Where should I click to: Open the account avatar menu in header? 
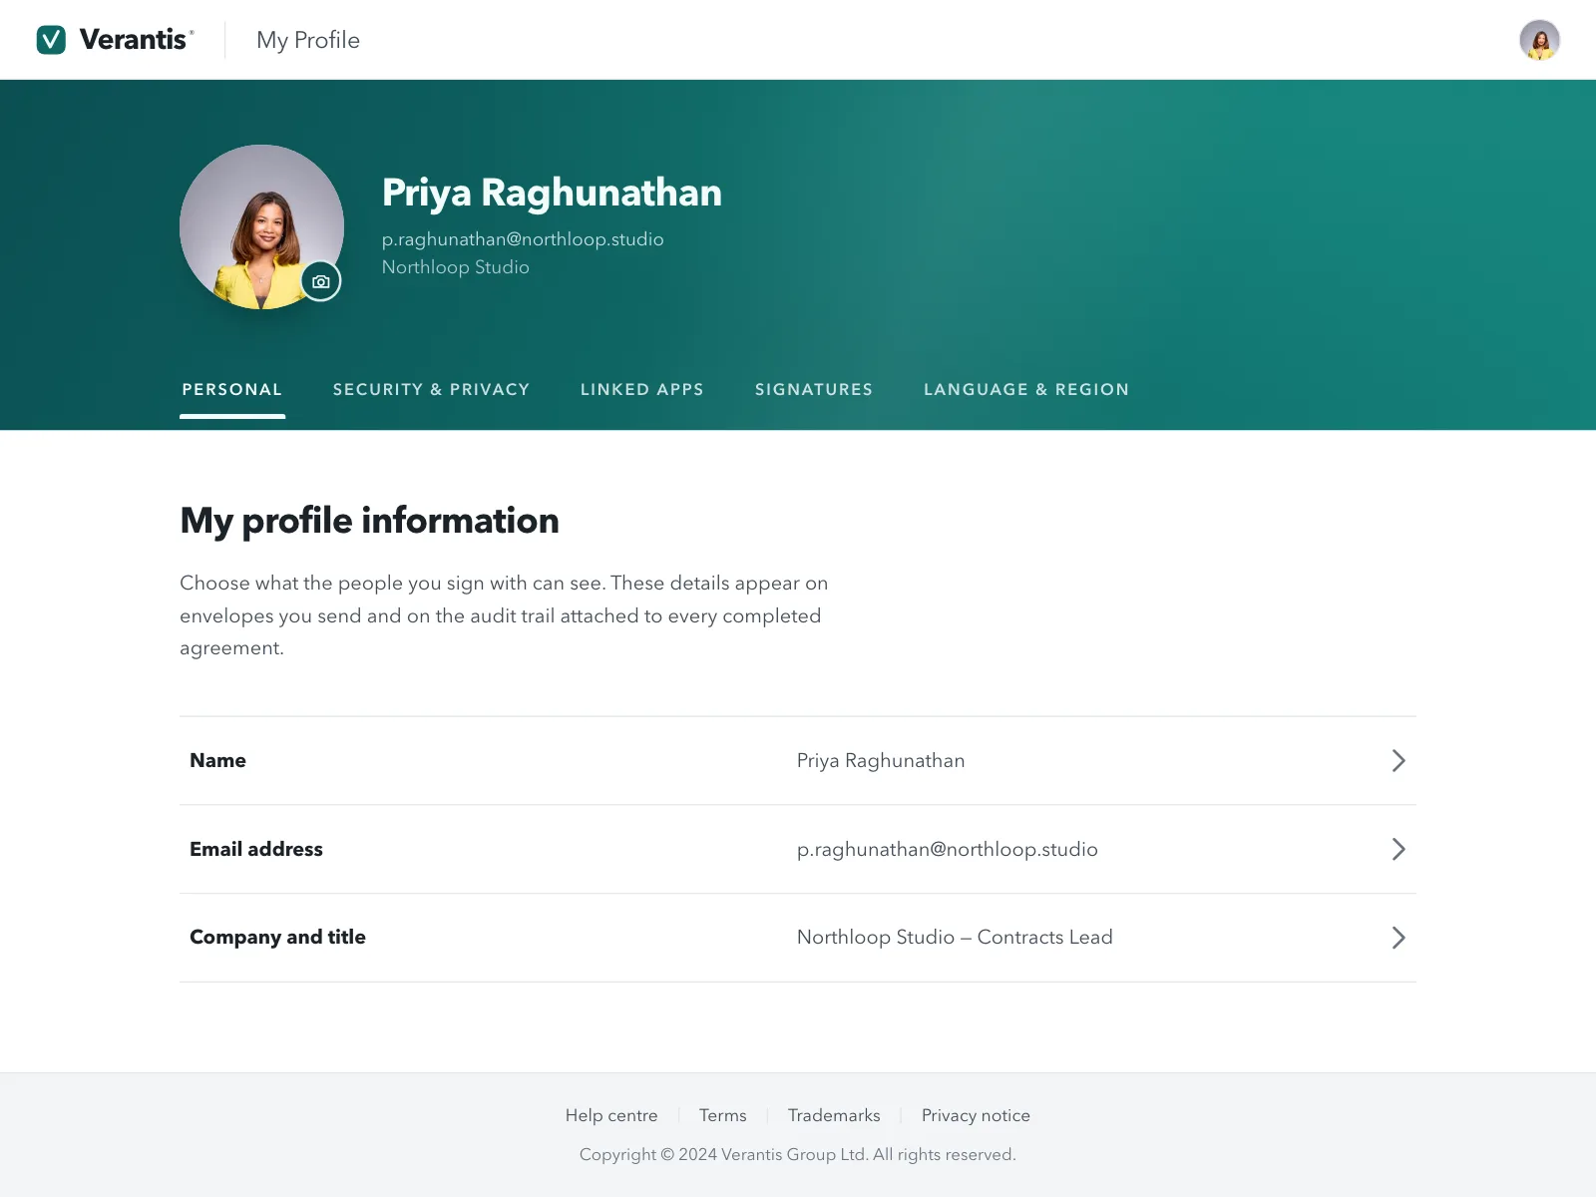(1539, 40)
